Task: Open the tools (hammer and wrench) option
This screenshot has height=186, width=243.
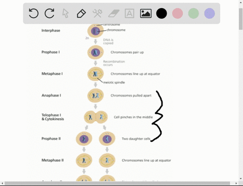Action: 97,13
